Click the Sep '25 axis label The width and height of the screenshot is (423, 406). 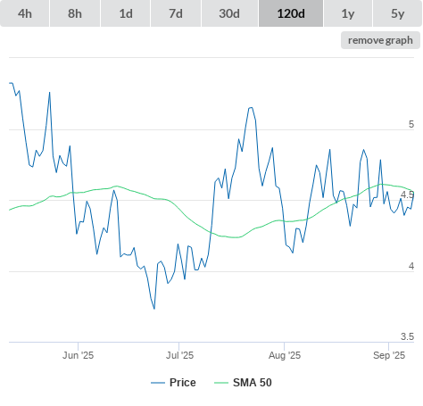coord(389,355)
